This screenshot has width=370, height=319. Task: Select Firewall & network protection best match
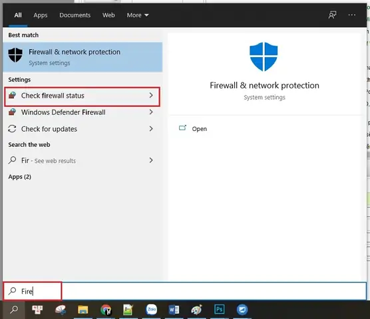(83, 57)
